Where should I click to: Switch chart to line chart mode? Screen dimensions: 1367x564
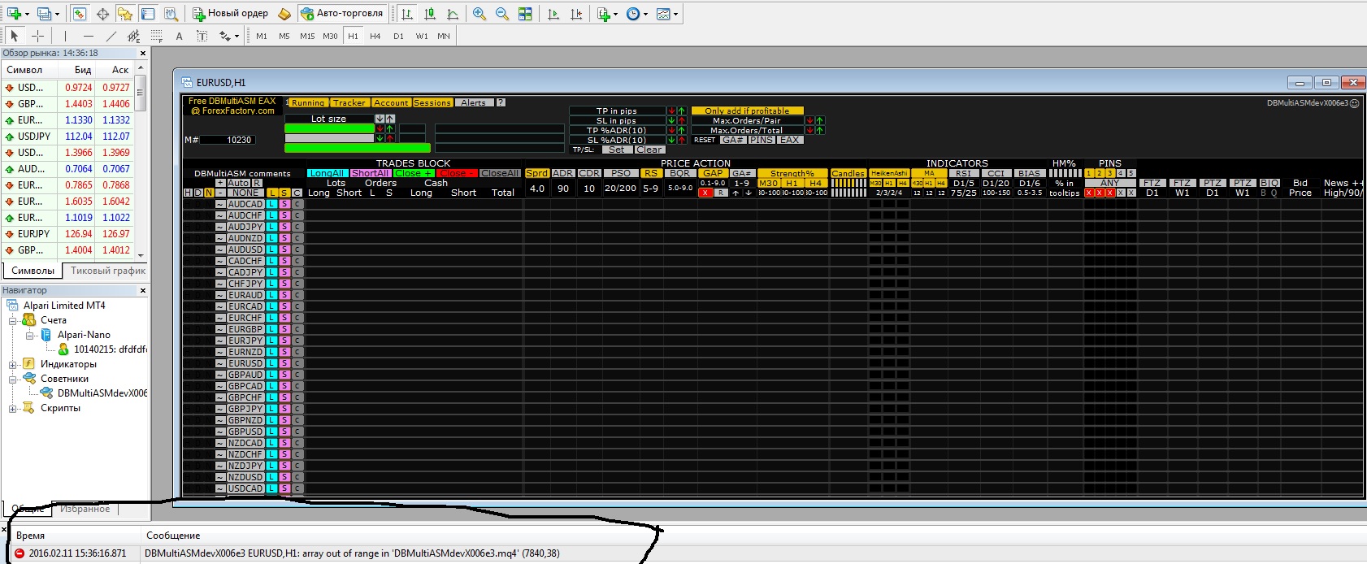(x=453, y=13)
